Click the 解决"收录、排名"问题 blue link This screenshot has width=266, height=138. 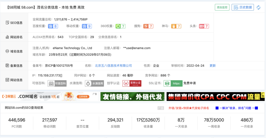coord(237,108)
